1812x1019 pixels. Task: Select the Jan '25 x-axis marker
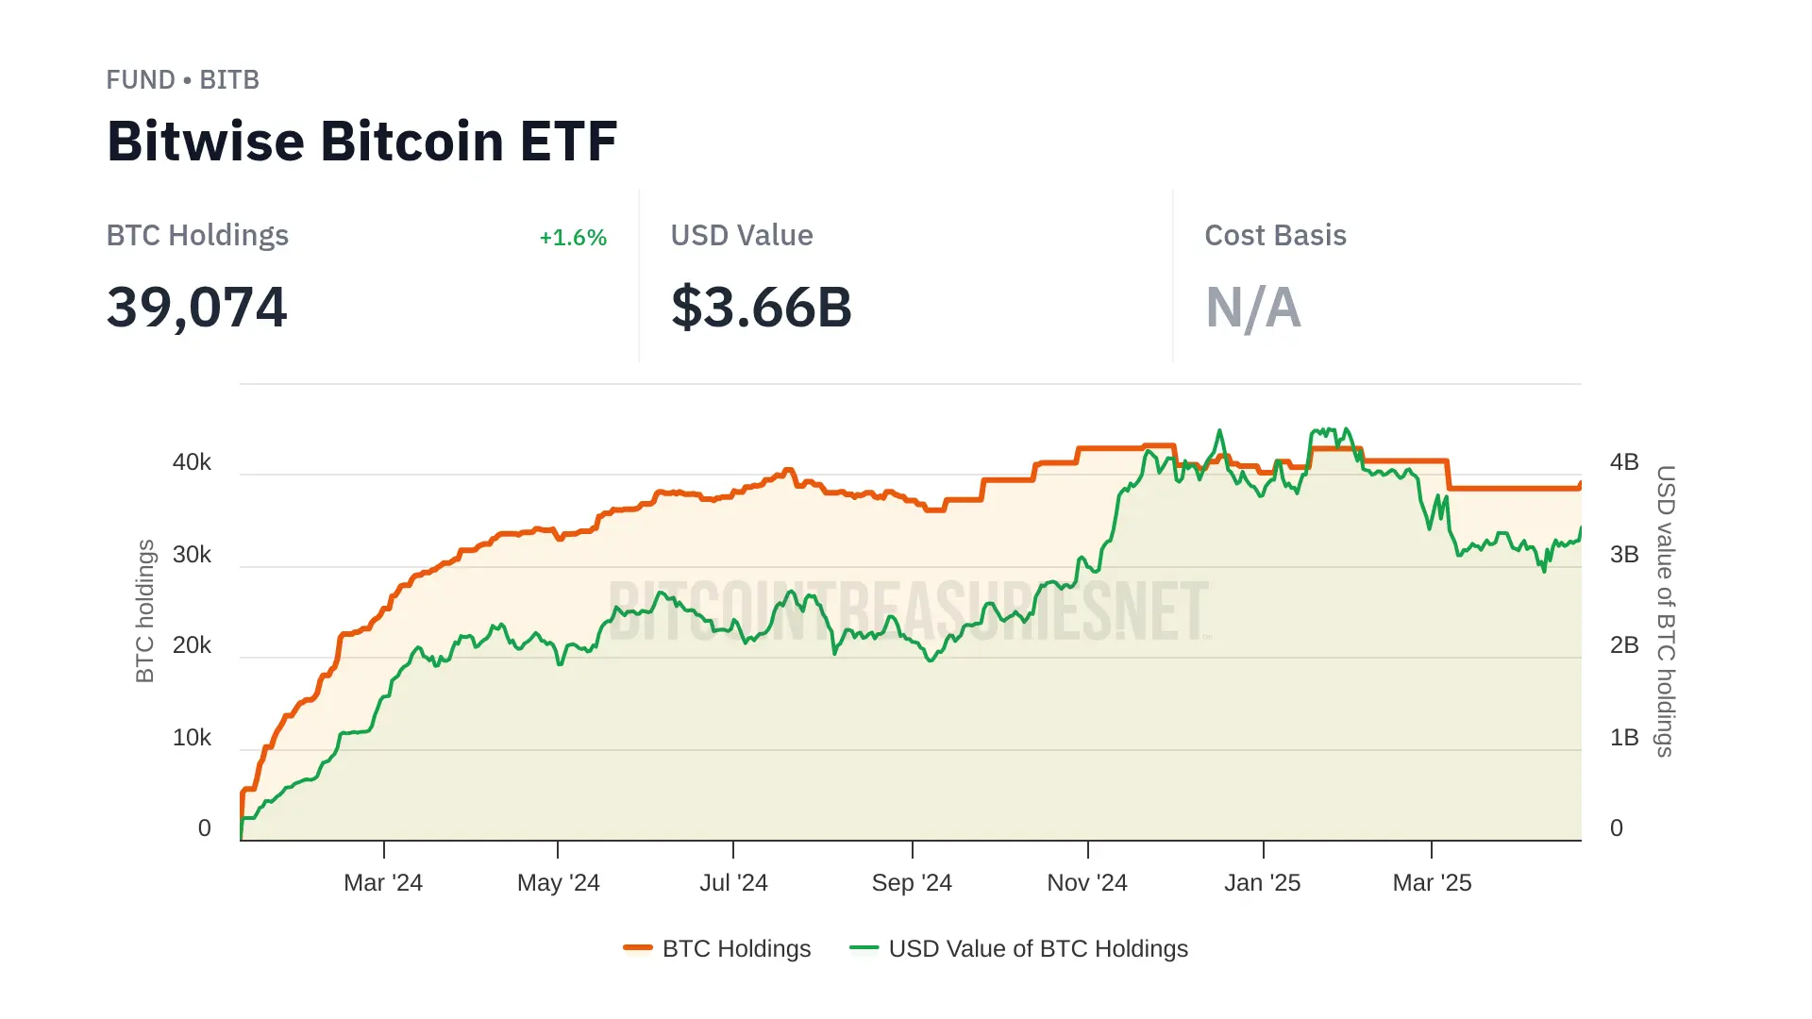pyautogui.click(x=1262, y=883)
